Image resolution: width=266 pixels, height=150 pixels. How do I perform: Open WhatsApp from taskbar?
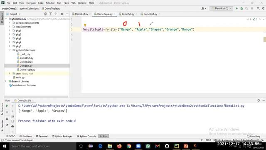point(148,146)
